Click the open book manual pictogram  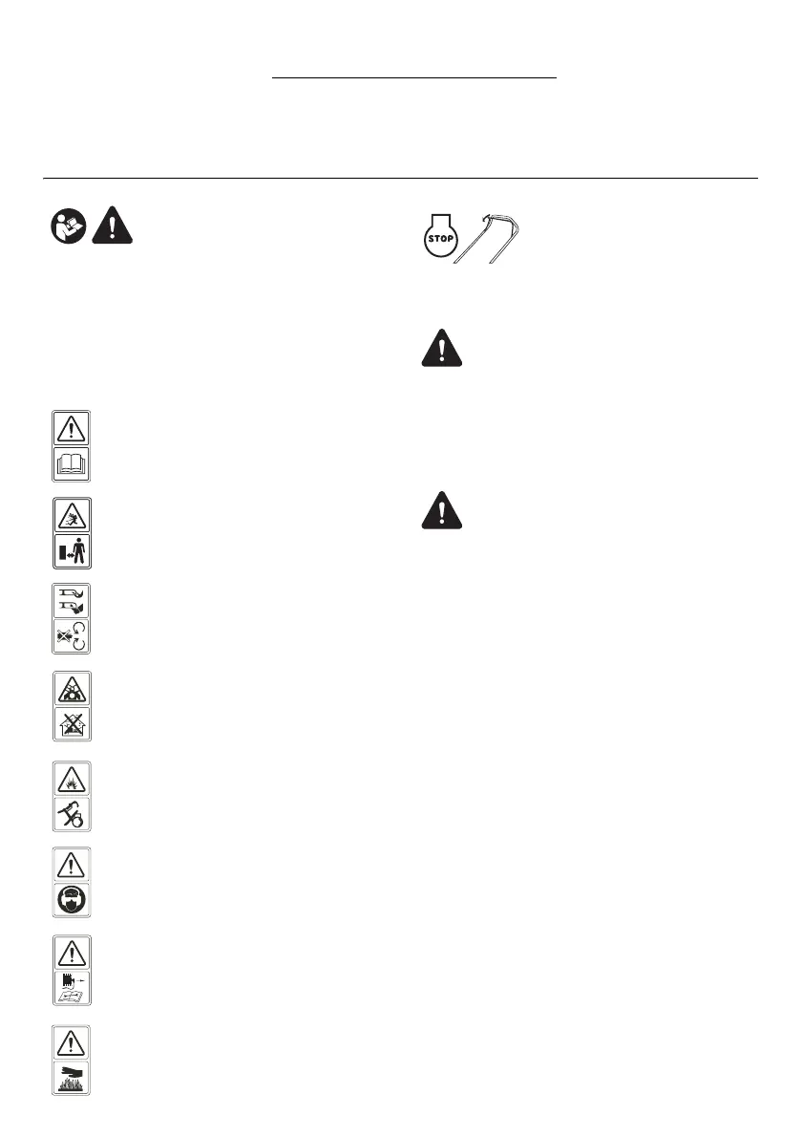pyautogui.click(x=72, y=463)
